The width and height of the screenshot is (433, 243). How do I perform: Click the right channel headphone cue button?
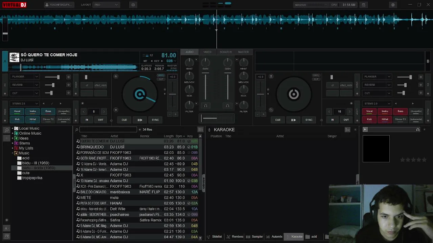[x=227, y=106]
